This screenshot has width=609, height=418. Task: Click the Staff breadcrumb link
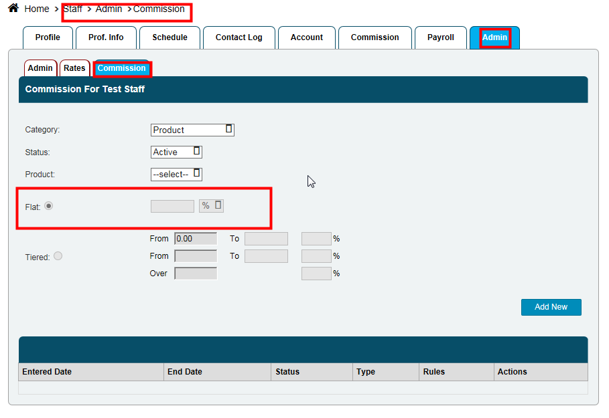[72, 9]
